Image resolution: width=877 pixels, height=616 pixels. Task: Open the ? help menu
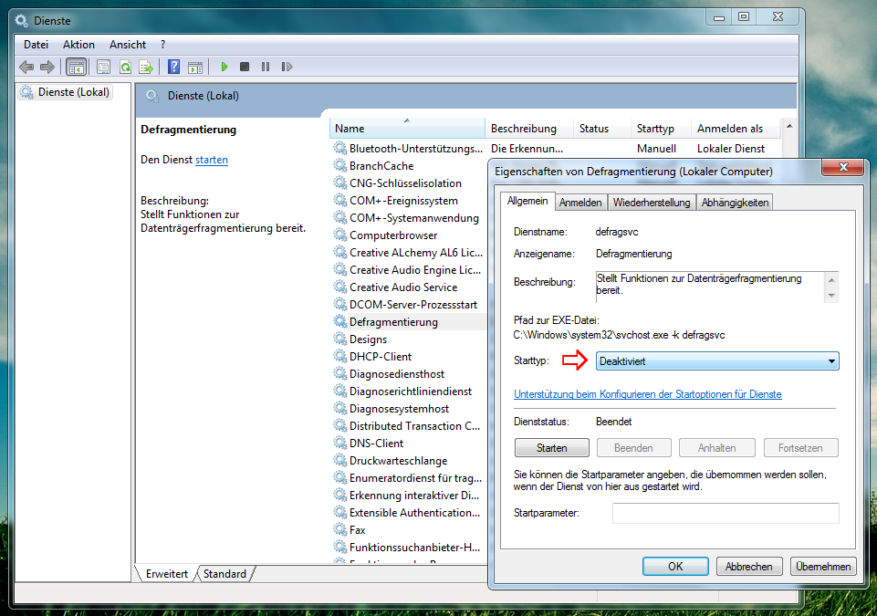(162, 45)
